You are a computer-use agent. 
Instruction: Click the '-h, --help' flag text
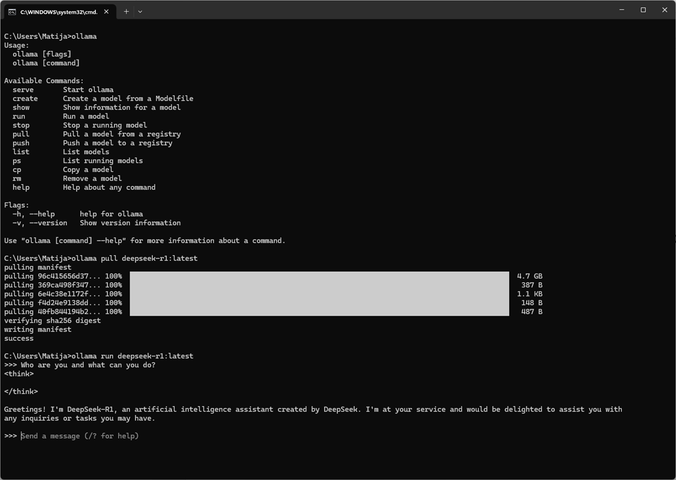click(34, 214)
